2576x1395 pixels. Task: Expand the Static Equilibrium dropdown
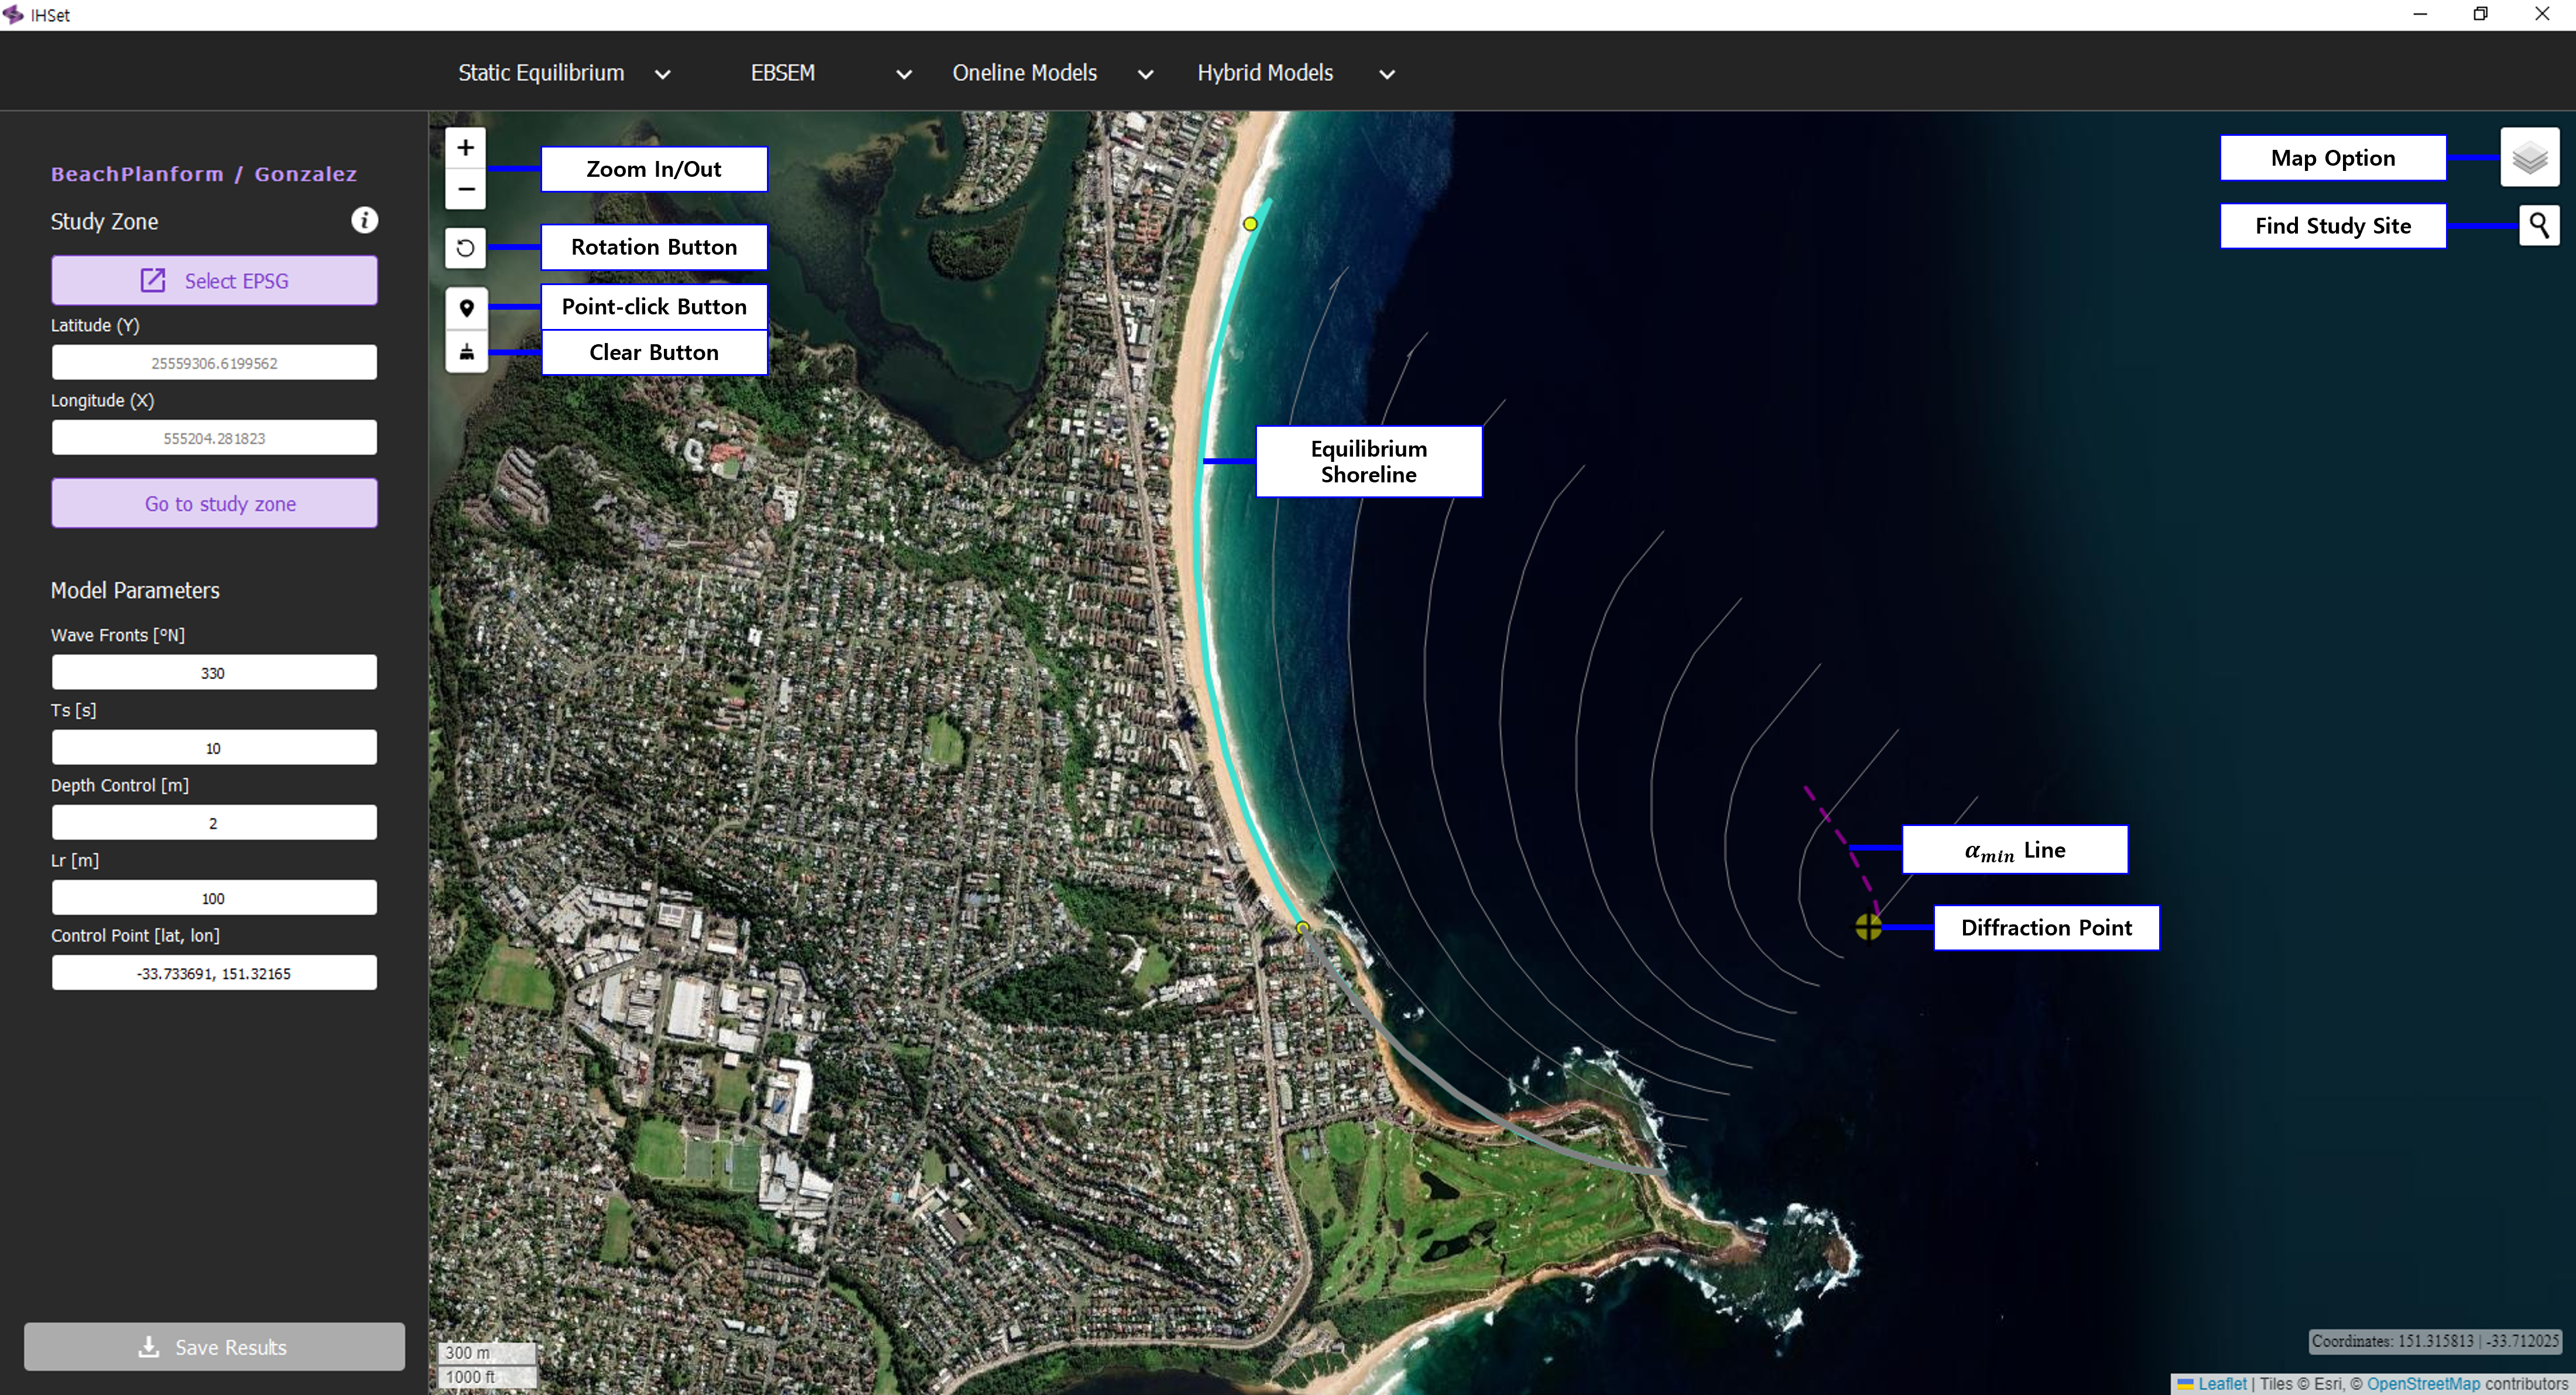[x=563, y=73]
